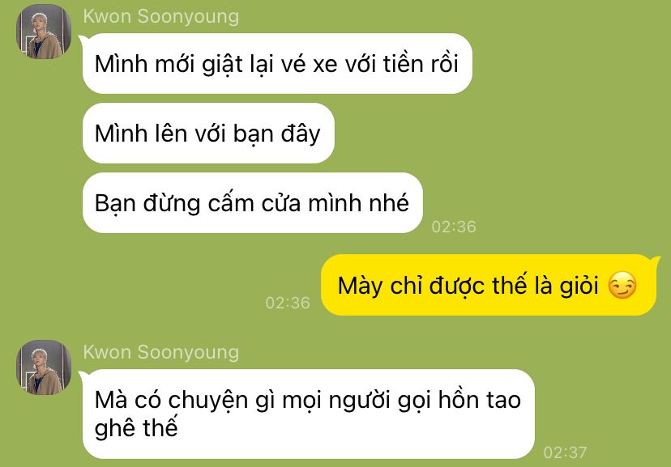This screenshot has height=467, width=671.
Task: Select the yellow "Mày chỉ được thế là giỏi" bubble
Action: 489,285
